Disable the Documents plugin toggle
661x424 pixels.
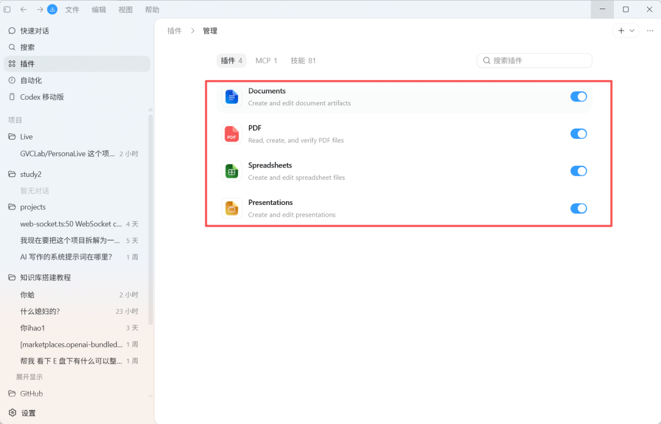pyautogui.click(x=578, y=97)
